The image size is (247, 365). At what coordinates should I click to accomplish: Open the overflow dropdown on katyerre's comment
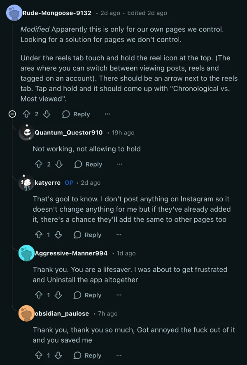(119, 235)
